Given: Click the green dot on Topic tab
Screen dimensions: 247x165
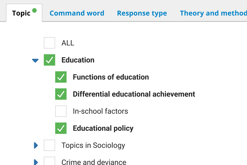Looking at the screenshot, I should tap(34, 11).
